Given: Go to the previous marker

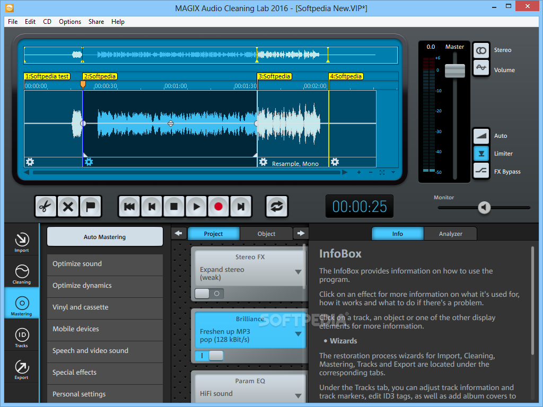Looking at the screenshot, I should pyautogui.click(x=152, y=207).
